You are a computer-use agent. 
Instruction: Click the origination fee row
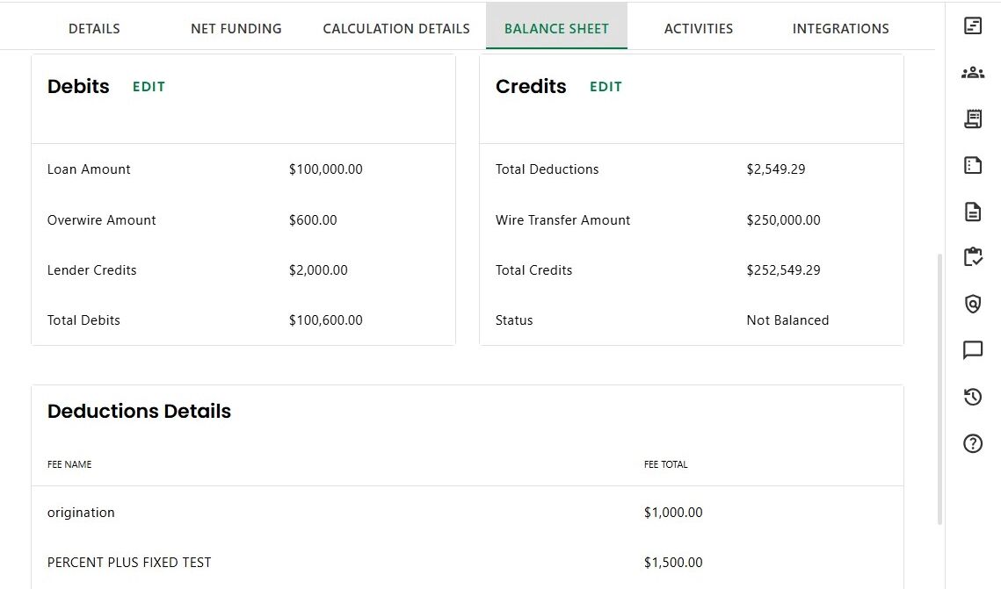coord(468,513)
